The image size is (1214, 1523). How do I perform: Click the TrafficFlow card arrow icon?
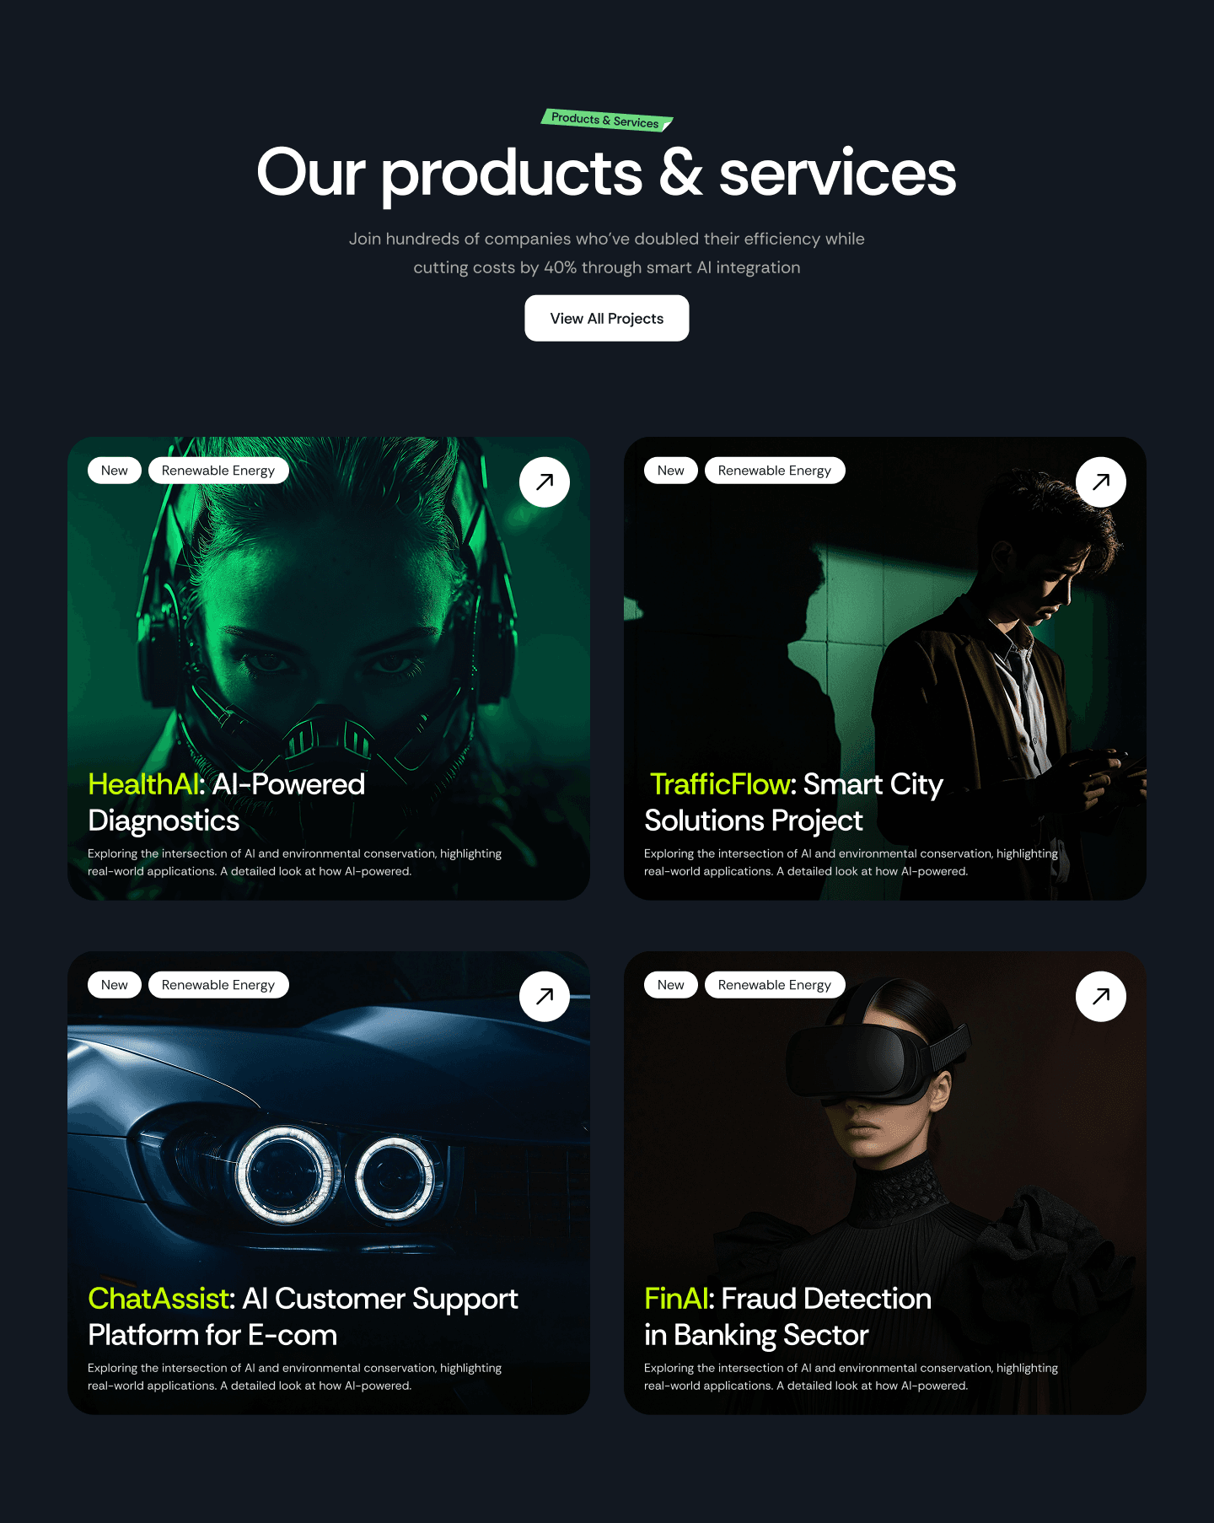coord(1101,482)
